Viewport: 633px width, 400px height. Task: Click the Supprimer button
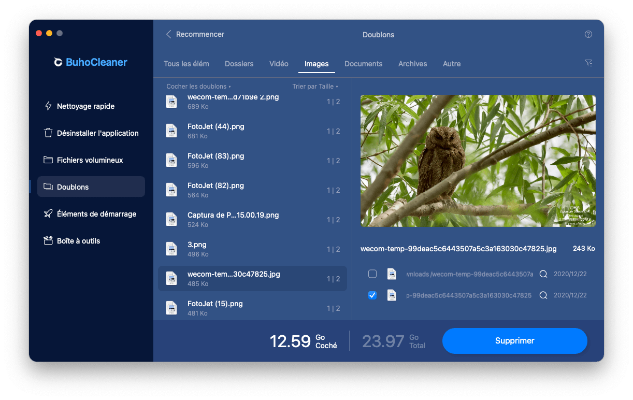click(515, 341)
